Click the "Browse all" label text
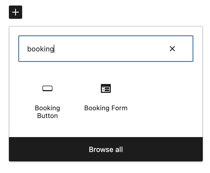Image resolution: width=210 pixels, height=173 pixels. pos(106,150)
